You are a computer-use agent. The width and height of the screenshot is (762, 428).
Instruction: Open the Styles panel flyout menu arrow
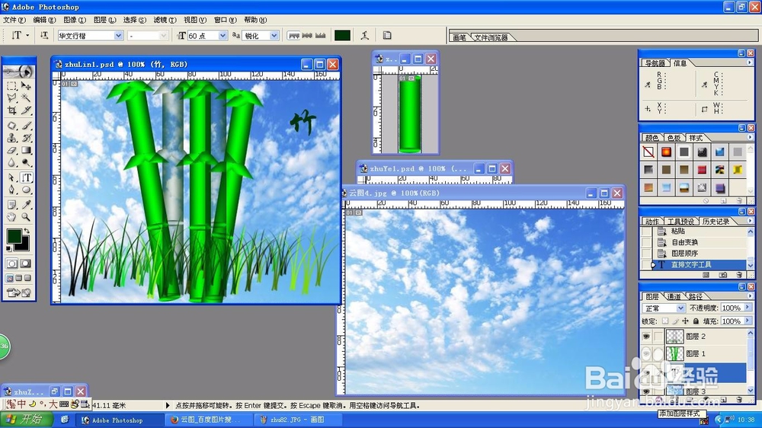coord(749,138)
